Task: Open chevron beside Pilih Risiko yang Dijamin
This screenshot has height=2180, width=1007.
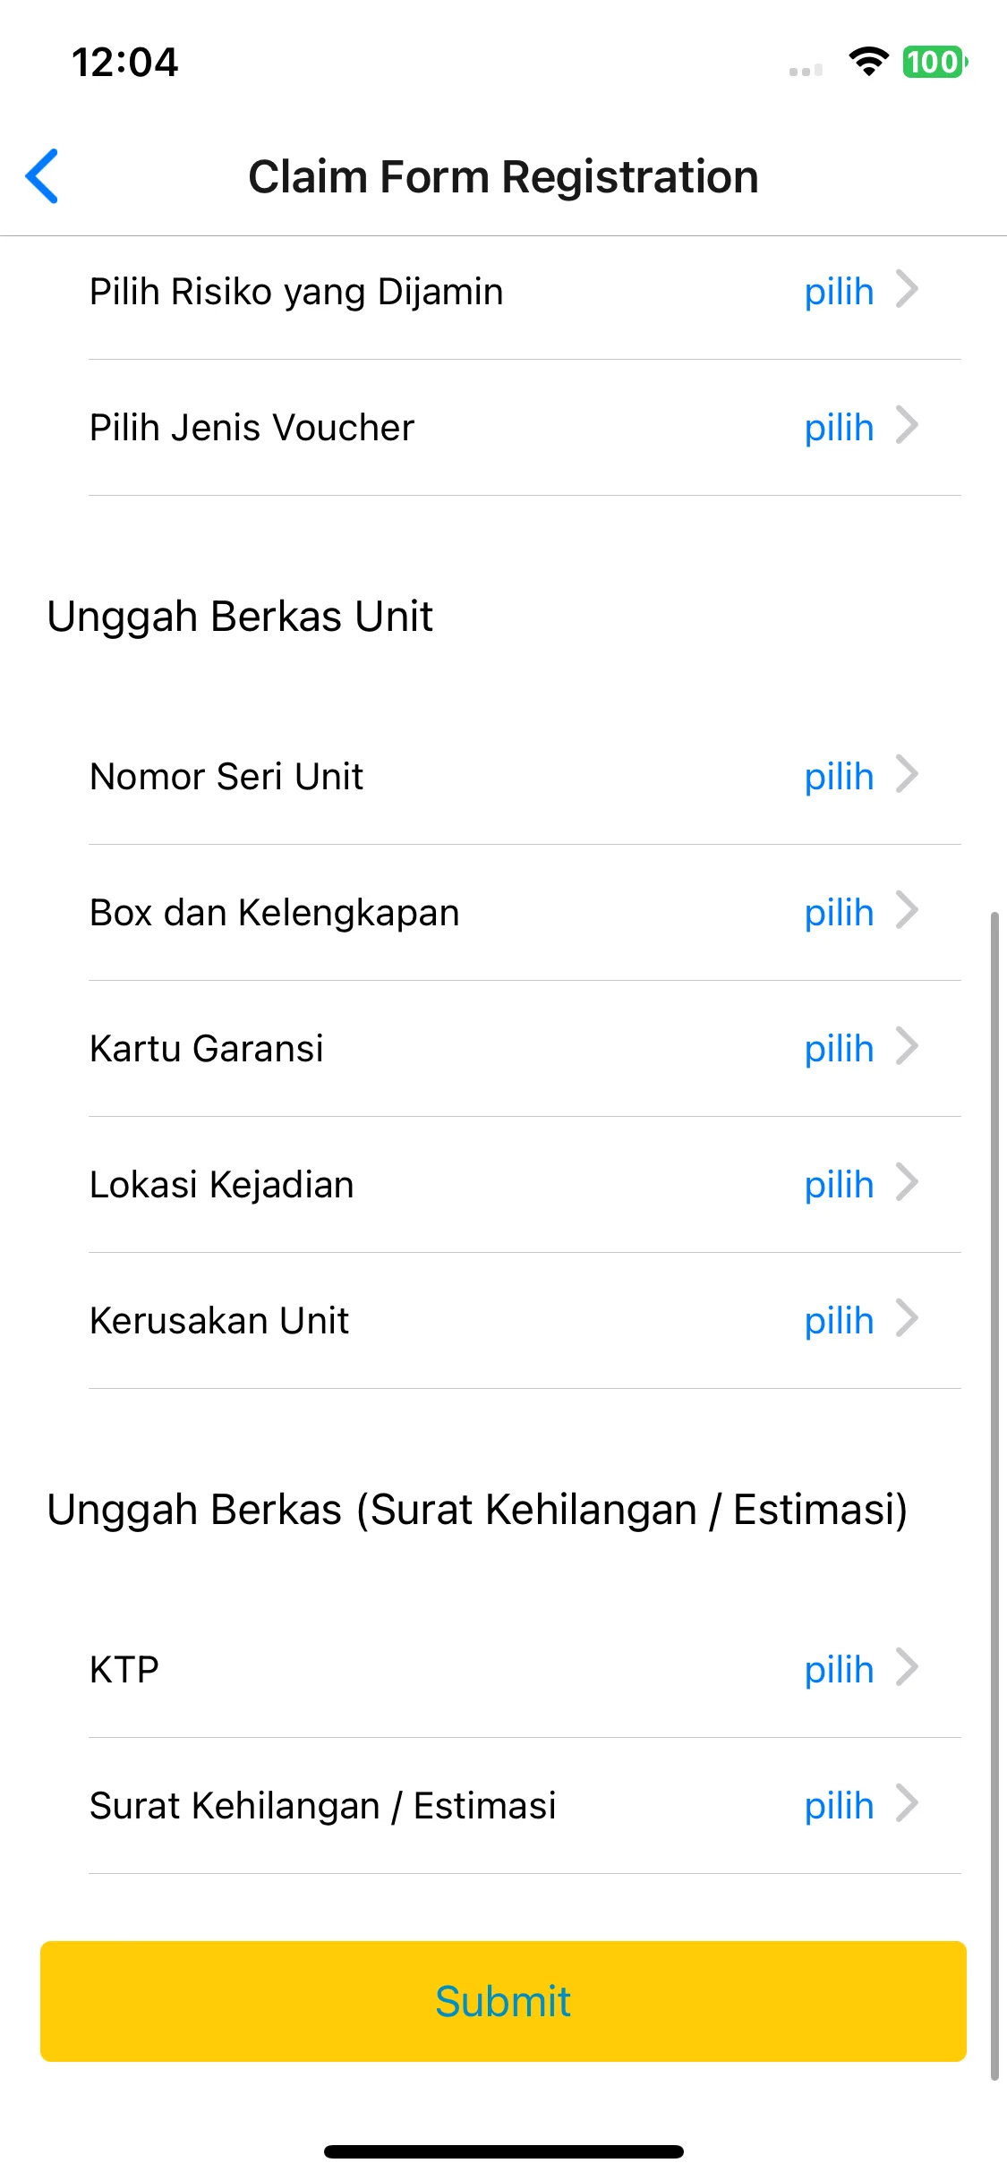Action: [907, 290]
